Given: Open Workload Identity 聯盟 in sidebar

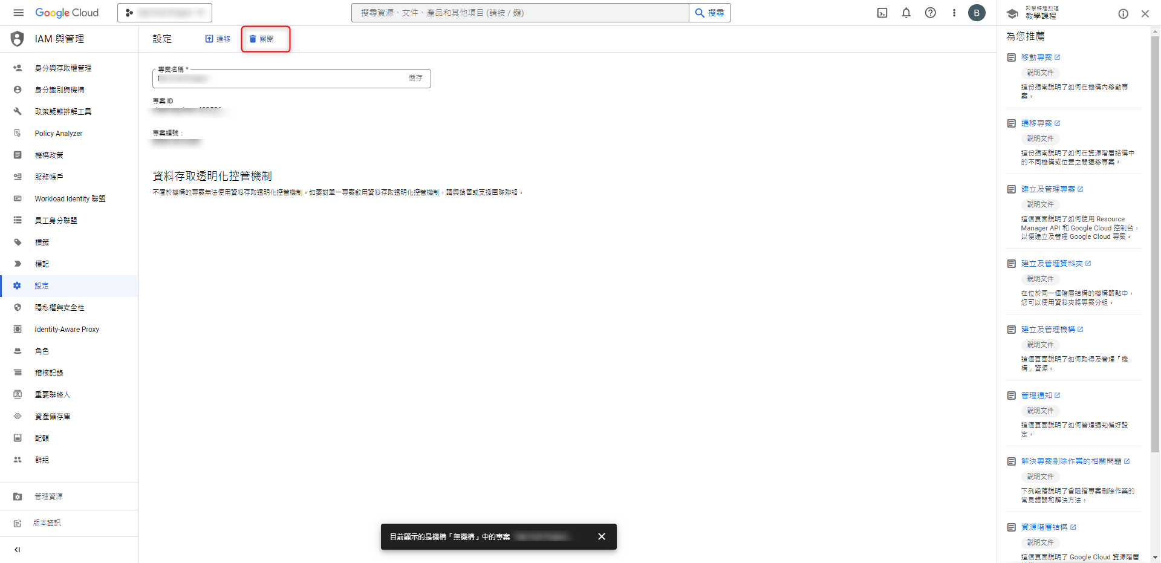Looking at the screenshot, I should pyautogui.click(x=70, y=199).
